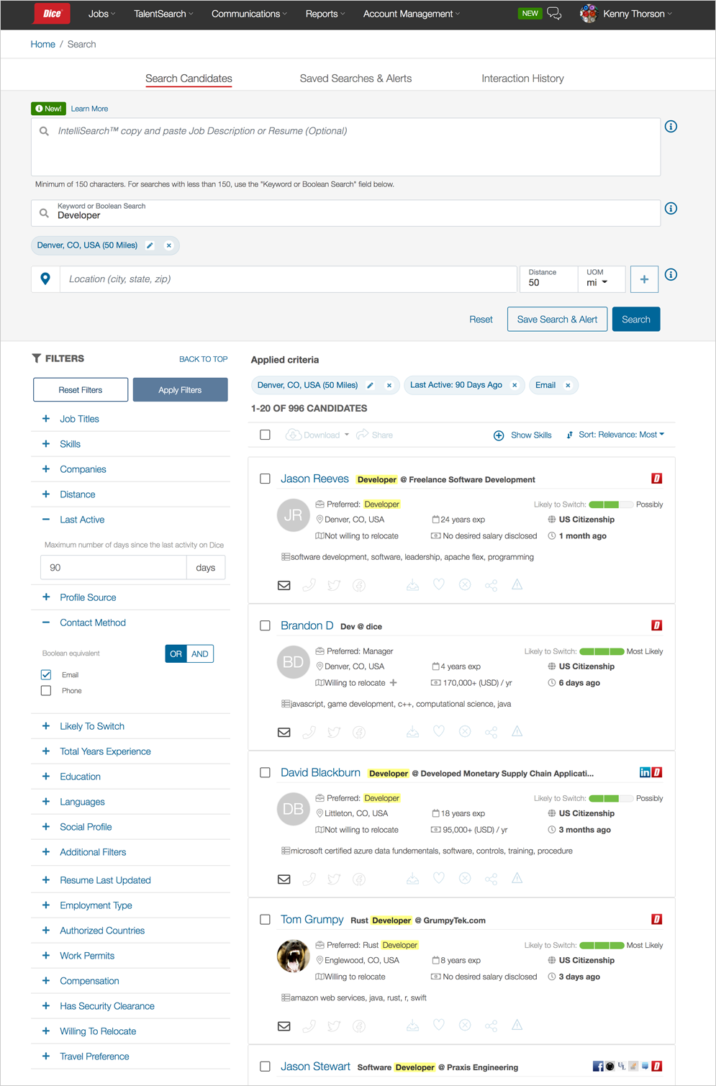The height and width of the screenshot is (1086, 716).
Task: Switch to Saved Searches & Alerts tab
Action: 355,78
